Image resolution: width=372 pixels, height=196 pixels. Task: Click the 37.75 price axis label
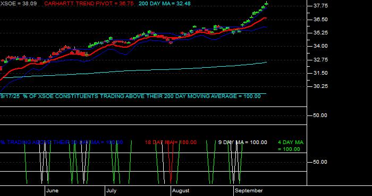320,6
